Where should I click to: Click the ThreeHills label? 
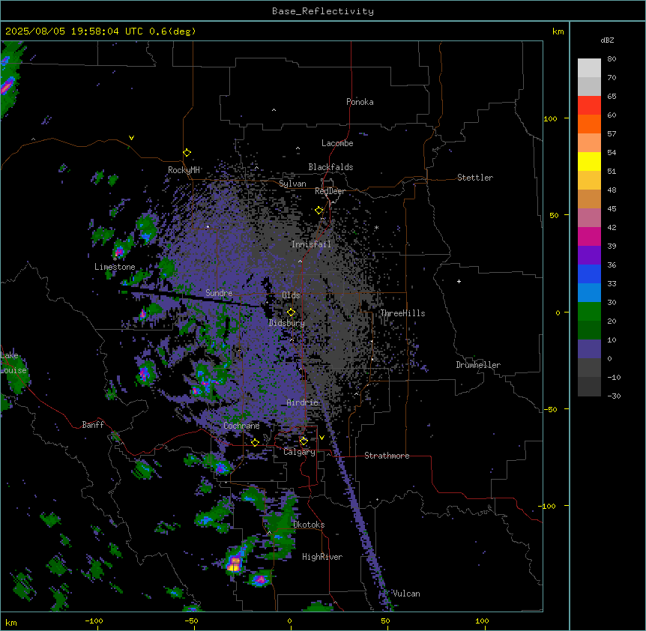click(x=402, y=313)
